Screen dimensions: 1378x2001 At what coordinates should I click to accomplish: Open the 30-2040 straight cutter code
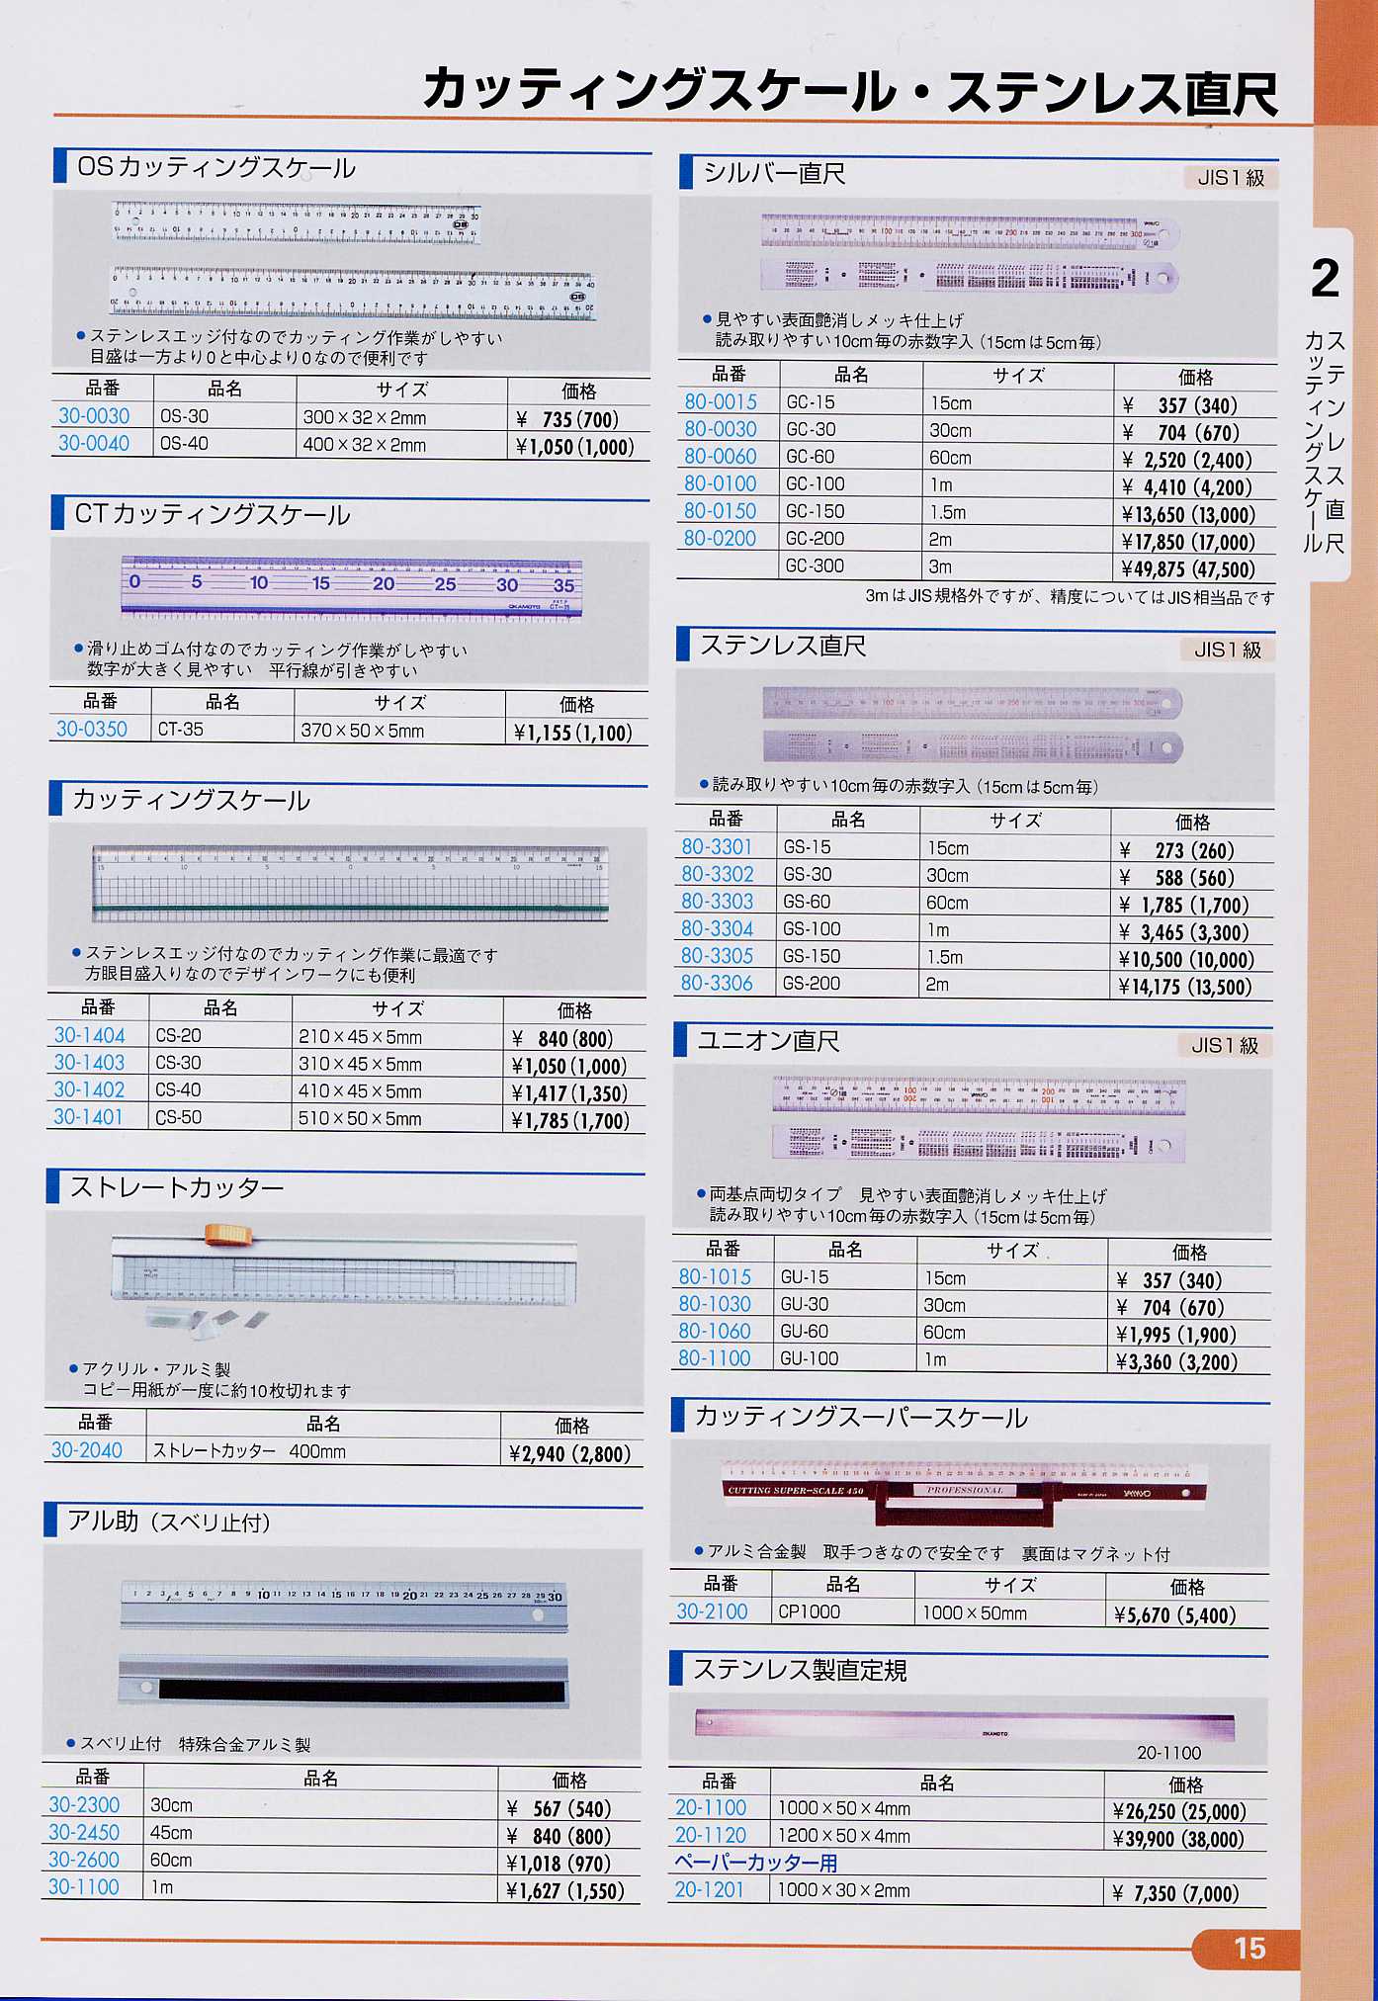click(x=87, y=1450)
